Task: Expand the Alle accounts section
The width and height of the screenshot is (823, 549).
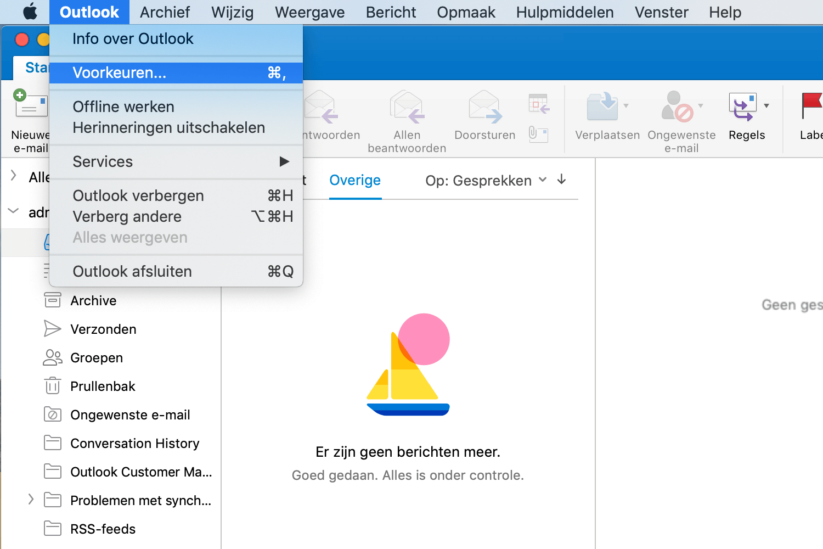Action: (x=14, y=176)
